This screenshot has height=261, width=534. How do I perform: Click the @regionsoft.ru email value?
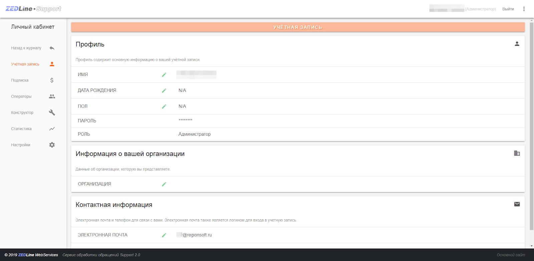click(x=197, y=235)
